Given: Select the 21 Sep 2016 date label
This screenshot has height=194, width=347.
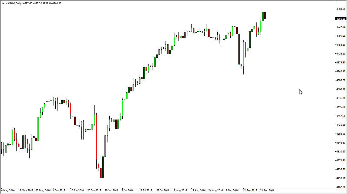Looking at the screenshot, I should 267,190.
